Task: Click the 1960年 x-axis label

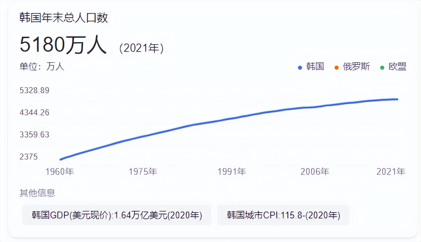Action: click(x=60, y=171)
